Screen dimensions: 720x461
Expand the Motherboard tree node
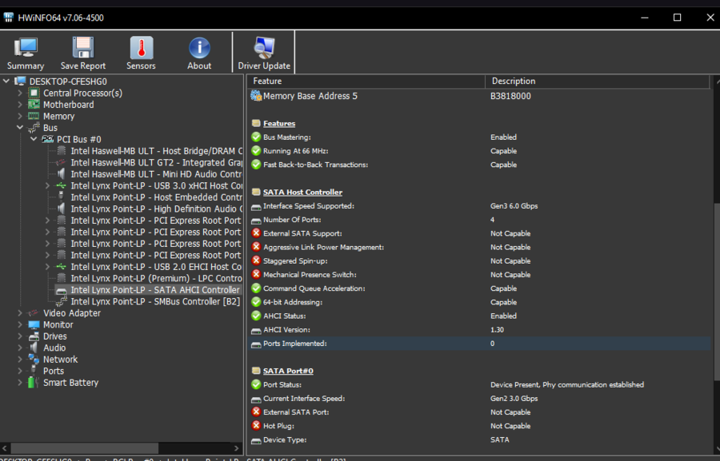[x=20, y=105]
